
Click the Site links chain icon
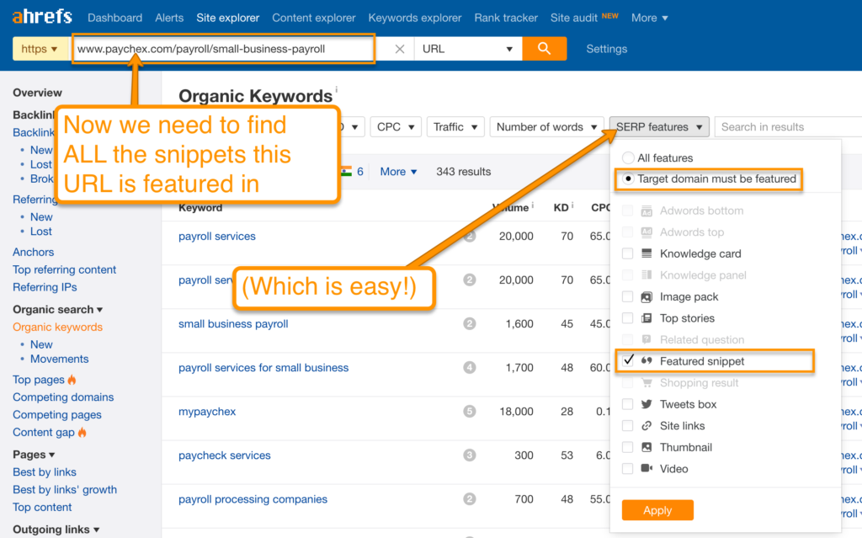(x=646, y=426)
